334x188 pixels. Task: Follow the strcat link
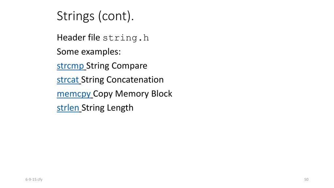(68, 80)
